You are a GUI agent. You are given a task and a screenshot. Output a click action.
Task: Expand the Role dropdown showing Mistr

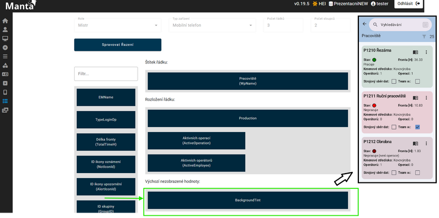coord(117,25)
